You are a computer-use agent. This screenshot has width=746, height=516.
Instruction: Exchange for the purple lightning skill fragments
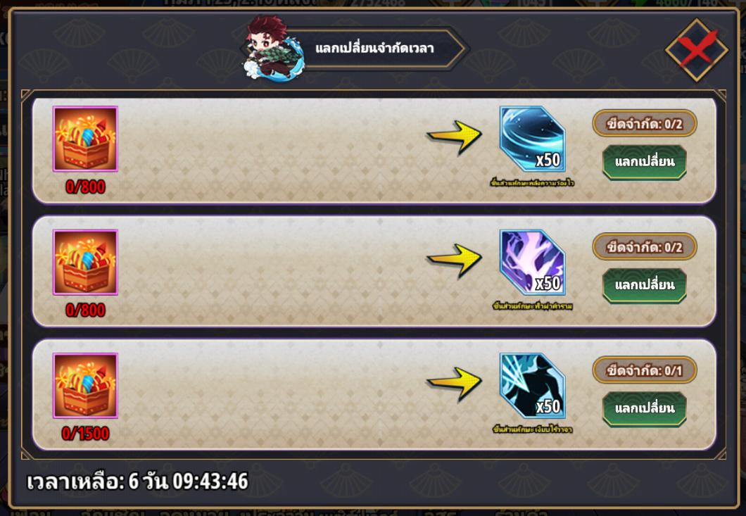pos(645,285)
